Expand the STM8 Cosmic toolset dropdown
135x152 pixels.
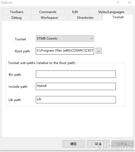pyautogui.click(x=65, y=38)
